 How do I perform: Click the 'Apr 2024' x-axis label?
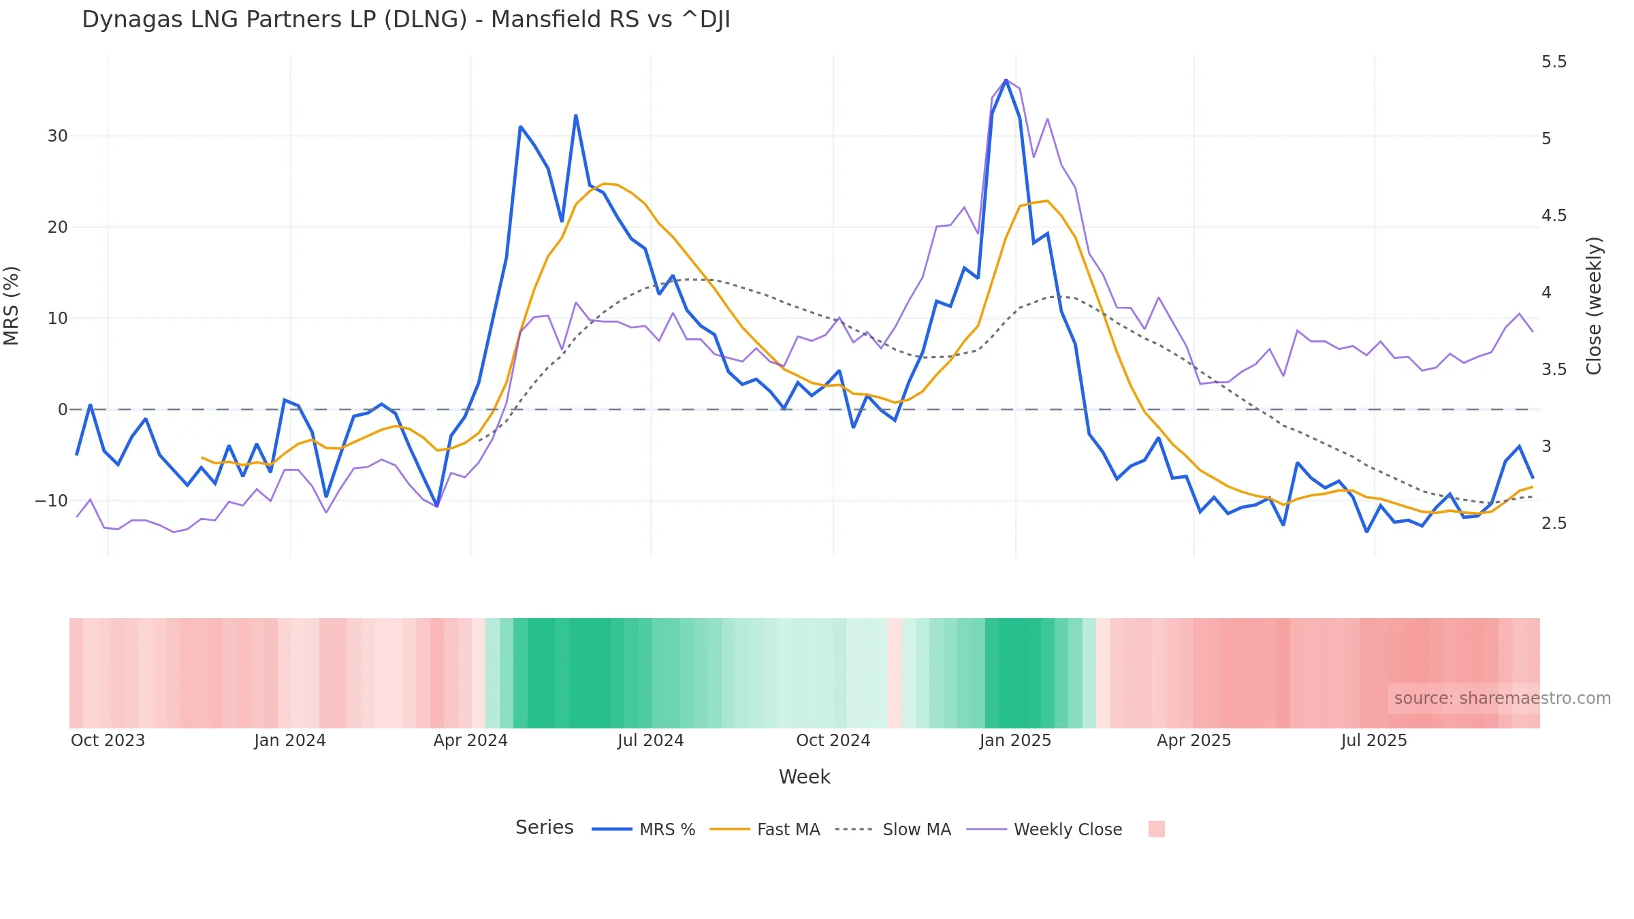(470, 741)
